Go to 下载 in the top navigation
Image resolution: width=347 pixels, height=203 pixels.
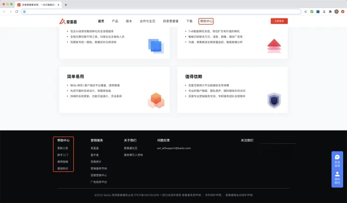pos(189,21)
